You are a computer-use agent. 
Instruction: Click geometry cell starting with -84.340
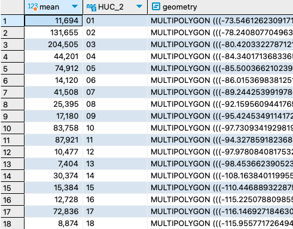[221, 57]
